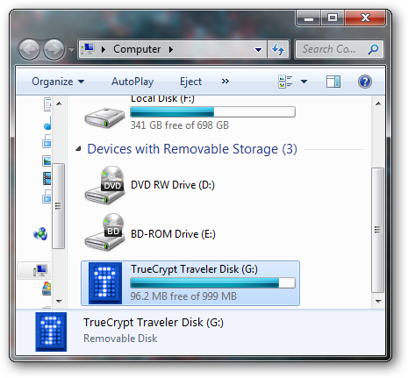Click the Forward navigation arrow button
408x378 pixels.
pyautogui.click(x=54, y=49)
